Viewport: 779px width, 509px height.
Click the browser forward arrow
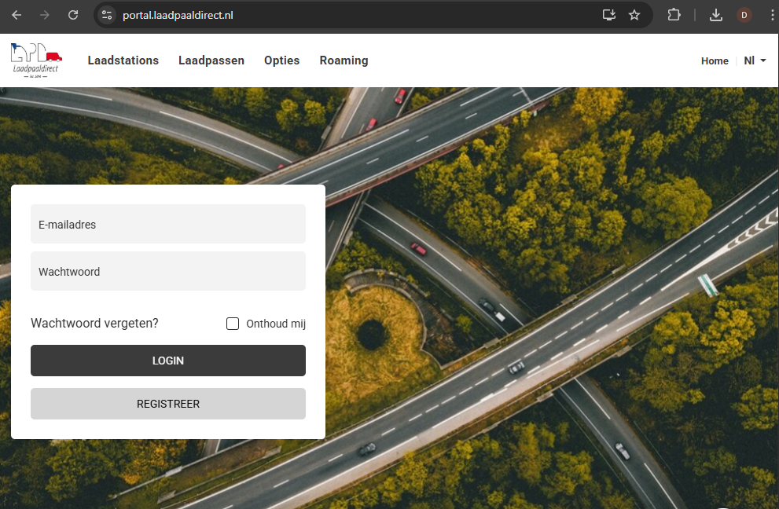[x=45, y=15]
